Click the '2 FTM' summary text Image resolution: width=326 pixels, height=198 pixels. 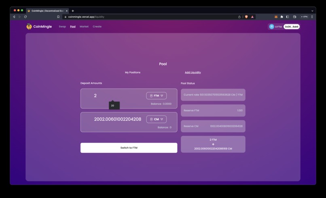(x=213, y=140)
